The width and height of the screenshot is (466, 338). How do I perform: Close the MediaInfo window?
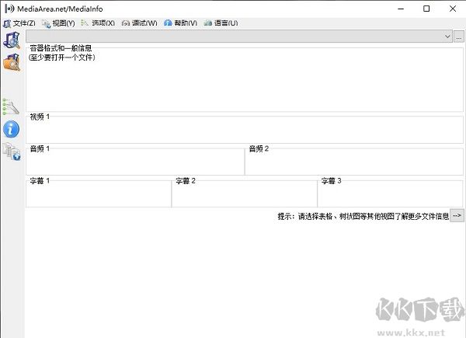tap(453, 9)
